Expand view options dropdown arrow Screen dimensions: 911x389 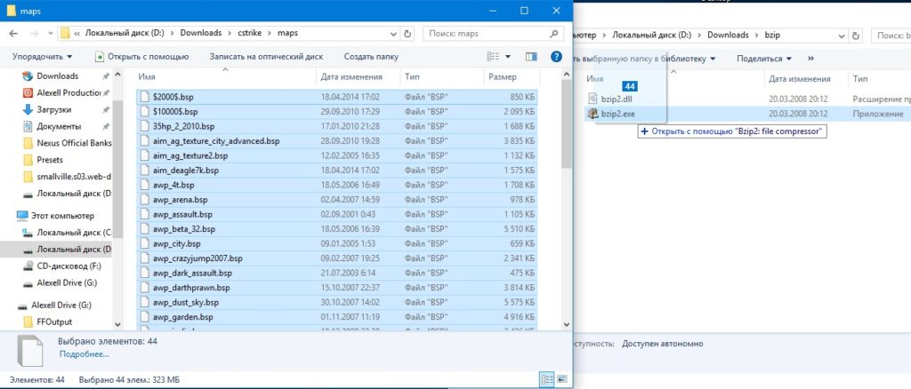click(509, 56)
